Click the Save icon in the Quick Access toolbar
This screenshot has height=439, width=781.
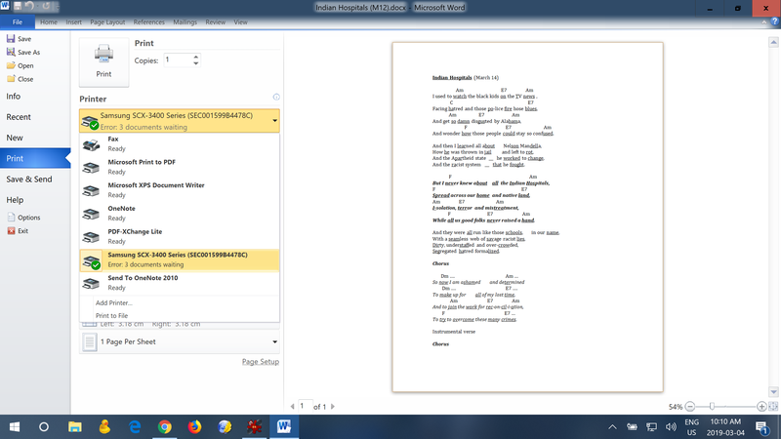point(18,7)
